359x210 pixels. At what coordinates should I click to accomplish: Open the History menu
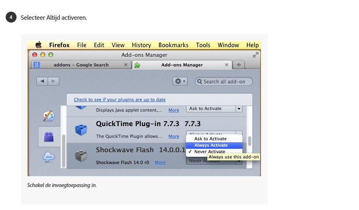(x=142, y=45)
